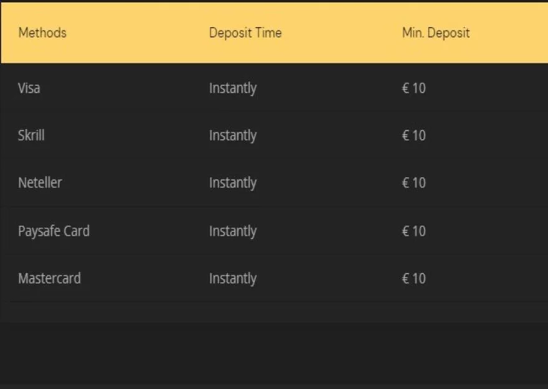Click the € 10 amount for Skrill
Viewport: 548px width, 389px height.
[x=414, y=136]
